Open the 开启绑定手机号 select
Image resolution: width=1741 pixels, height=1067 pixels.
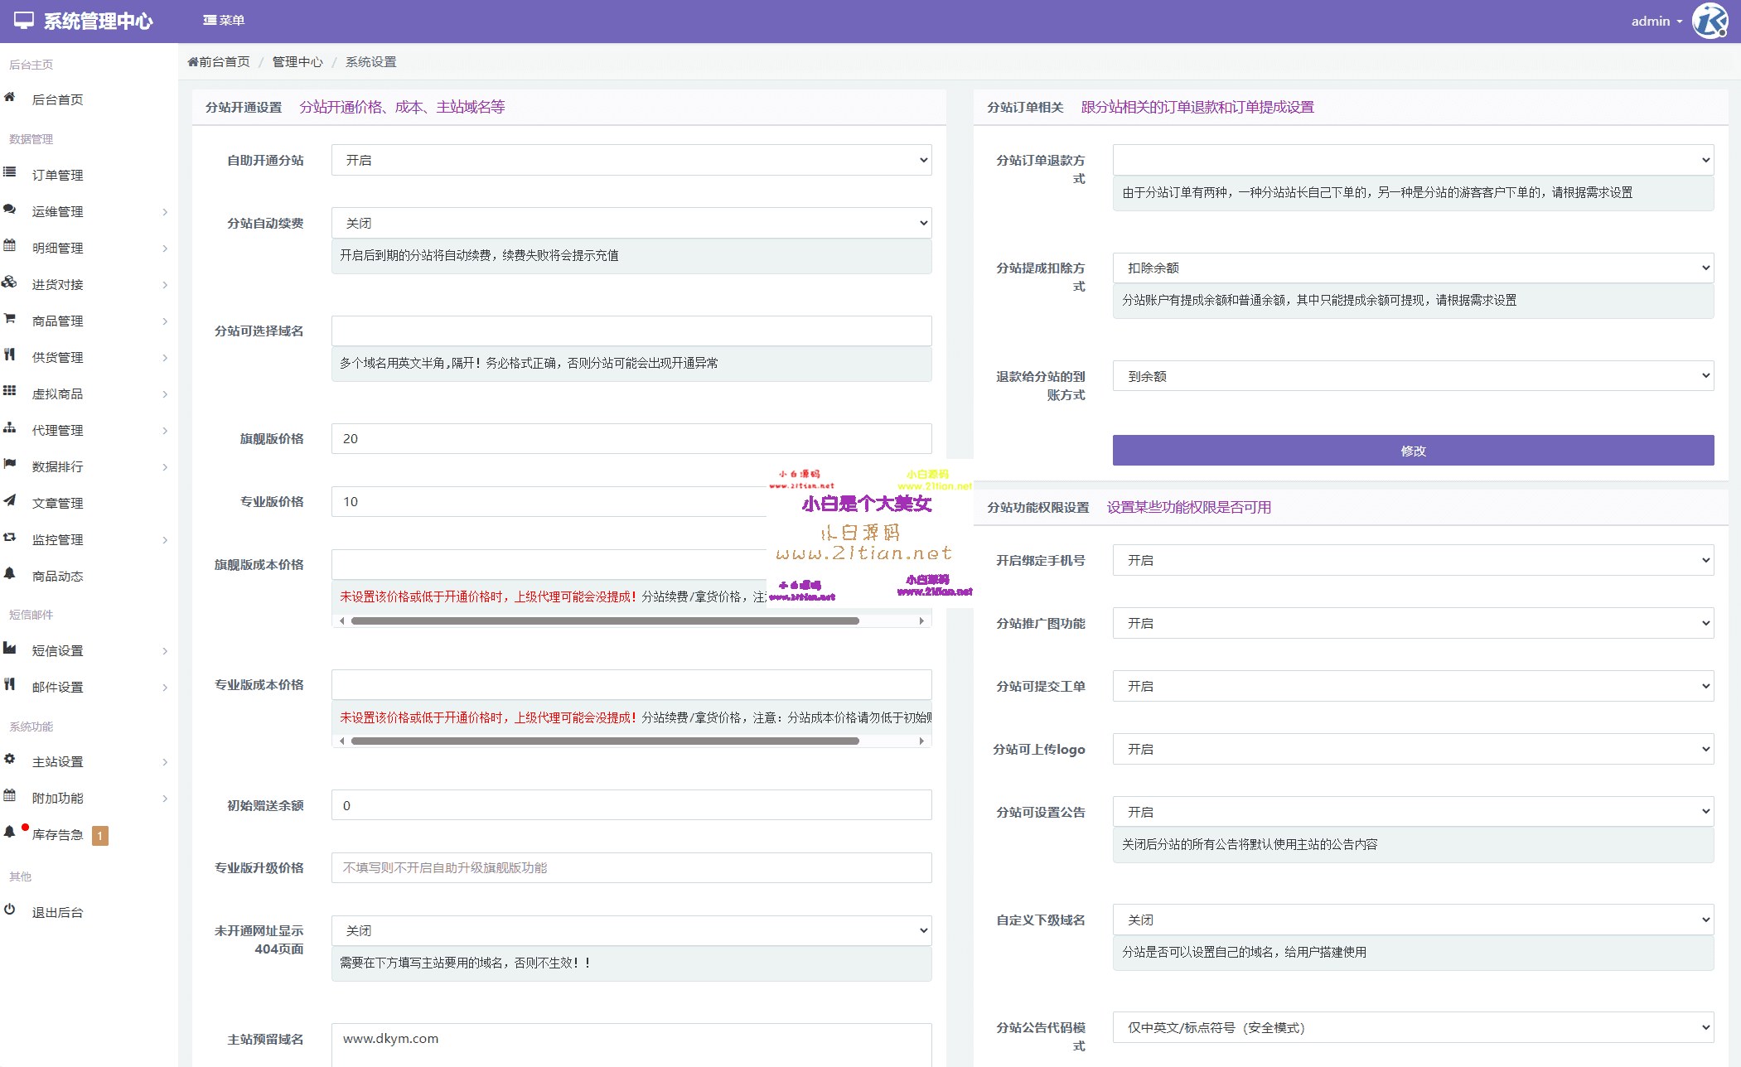(x=1412, y=560)
